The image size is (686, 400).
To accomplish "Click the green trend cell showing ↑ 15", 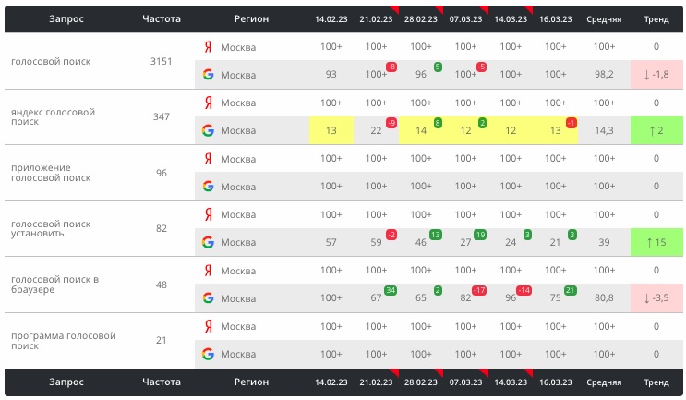I will coord(656,242).
